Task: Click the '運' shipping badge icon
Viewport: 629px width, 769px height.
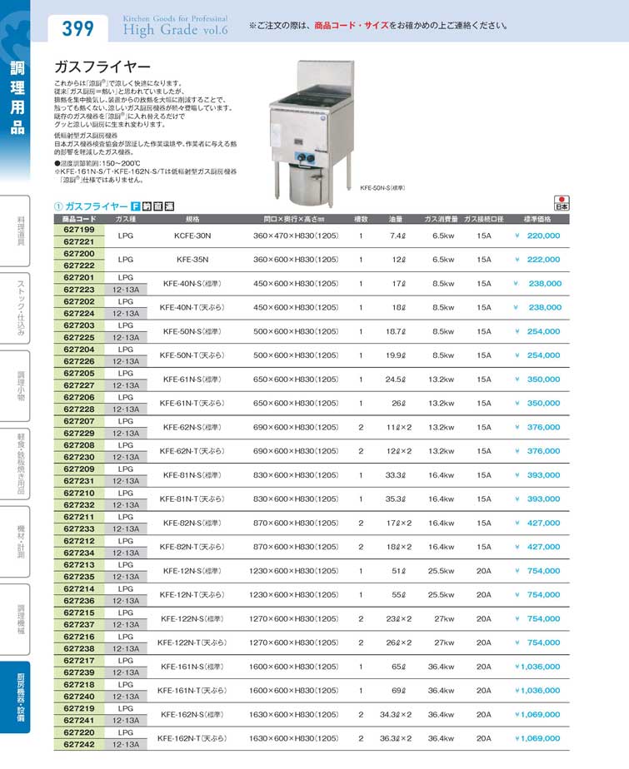Action: [x=168, y=206]
